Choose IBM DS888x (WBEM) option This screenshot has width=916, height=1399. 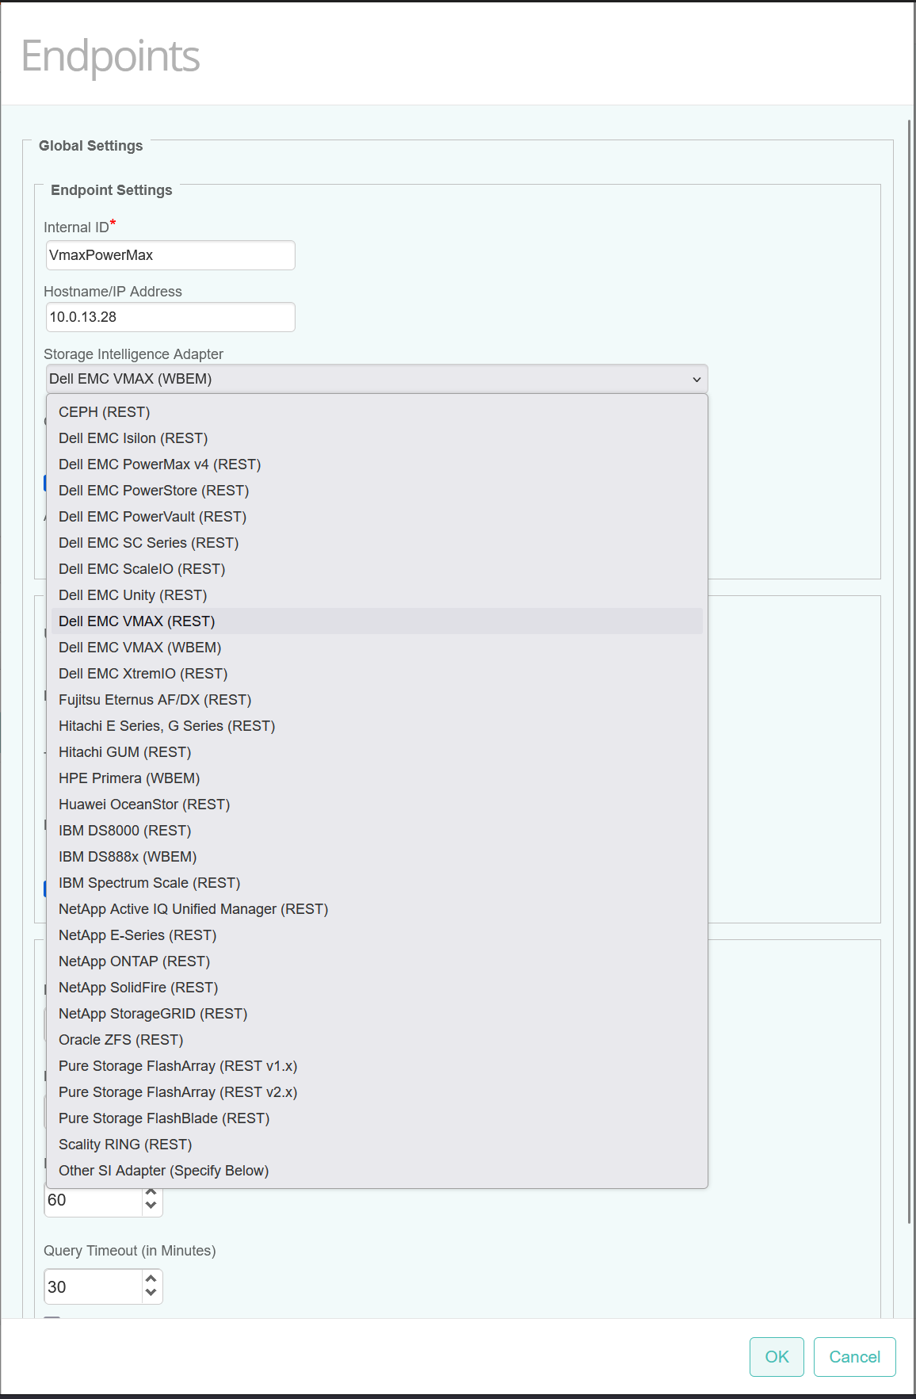pos(377,857)
